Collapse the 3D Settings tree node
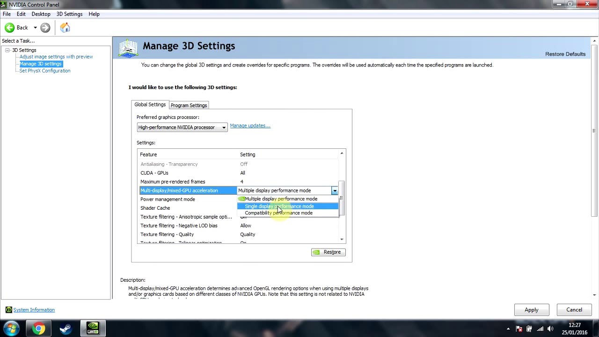 point(7,50)
